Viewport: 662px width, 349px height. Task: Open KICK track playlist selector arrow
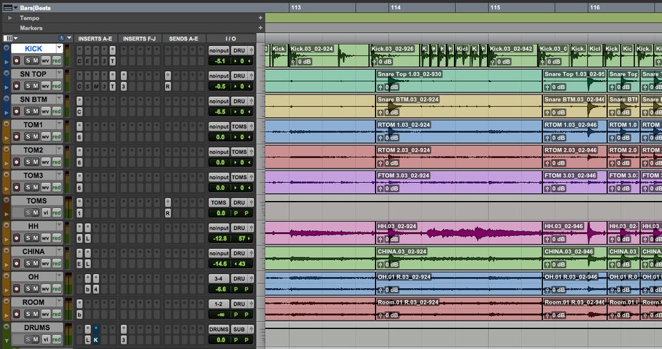(x=59, y=48)
